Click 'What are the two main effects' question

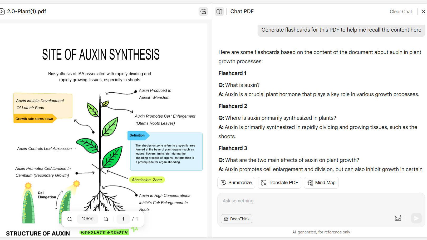click(x=292, y=160)
